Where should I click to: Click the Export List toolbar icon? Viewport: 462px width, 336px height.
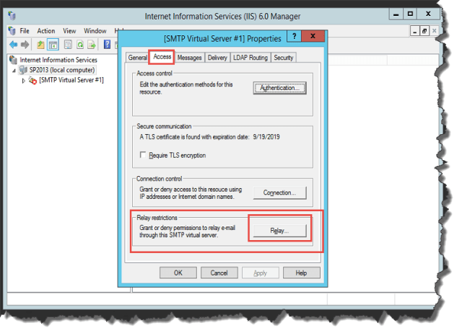[92, 45]
